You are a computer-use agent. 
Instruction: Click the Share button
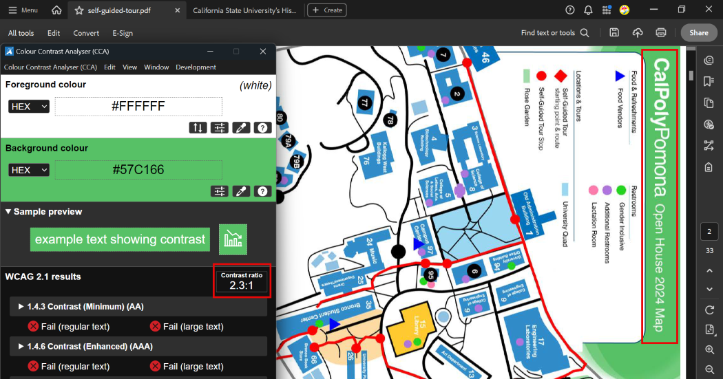tap(699, 33)
